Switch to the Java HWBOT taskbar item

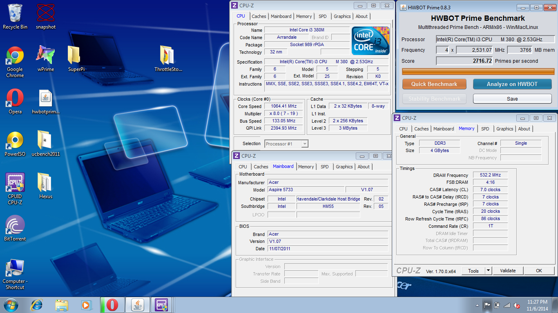[138, 305]
